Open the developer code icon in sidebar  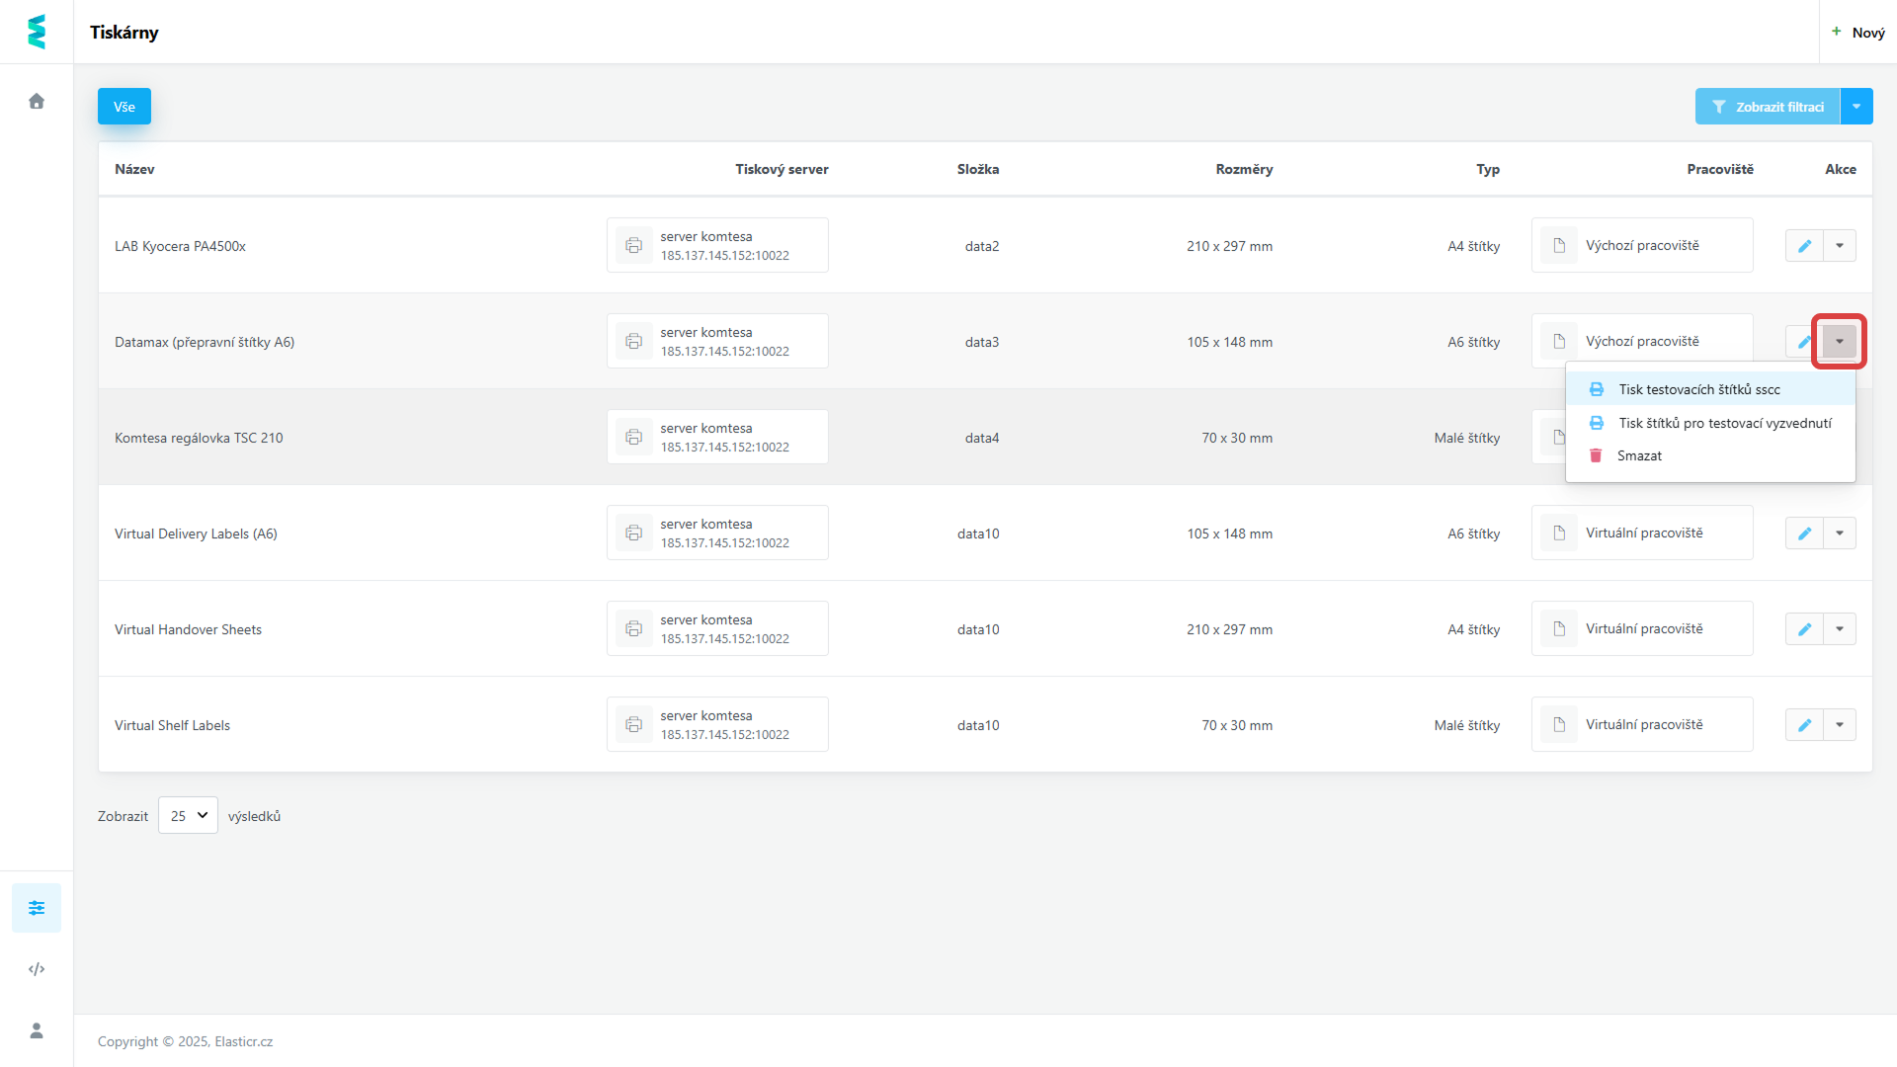tap(37, 969)
